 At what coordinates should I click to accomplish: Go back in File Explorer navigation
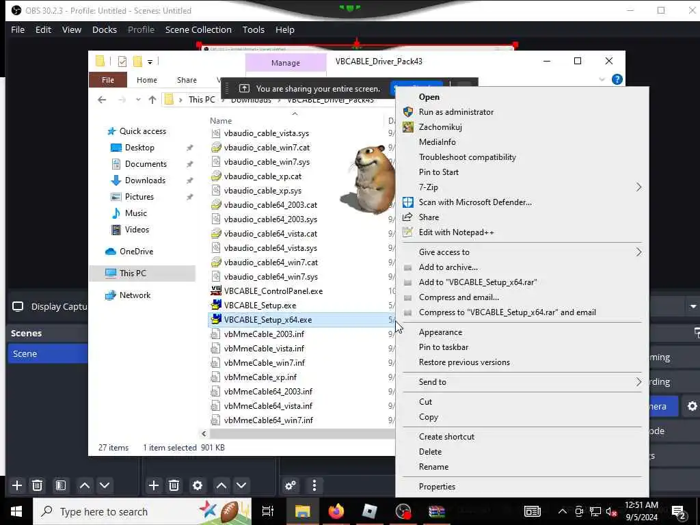pyautogui.click(x=102, y=100)
